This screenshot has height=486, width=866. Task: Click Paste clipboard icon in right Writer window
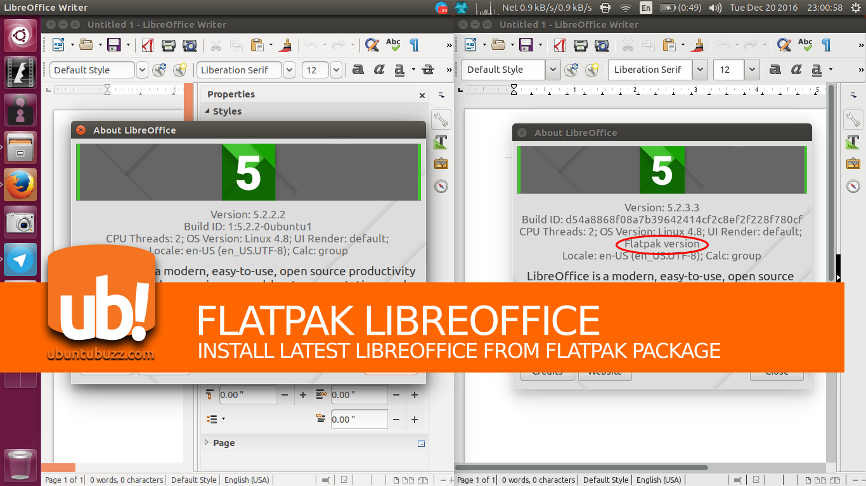[669, 45]
